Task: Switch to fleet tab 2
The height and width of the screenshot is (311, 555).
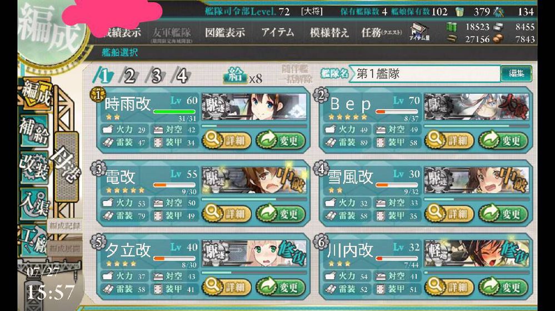Action: coord(129,75)
